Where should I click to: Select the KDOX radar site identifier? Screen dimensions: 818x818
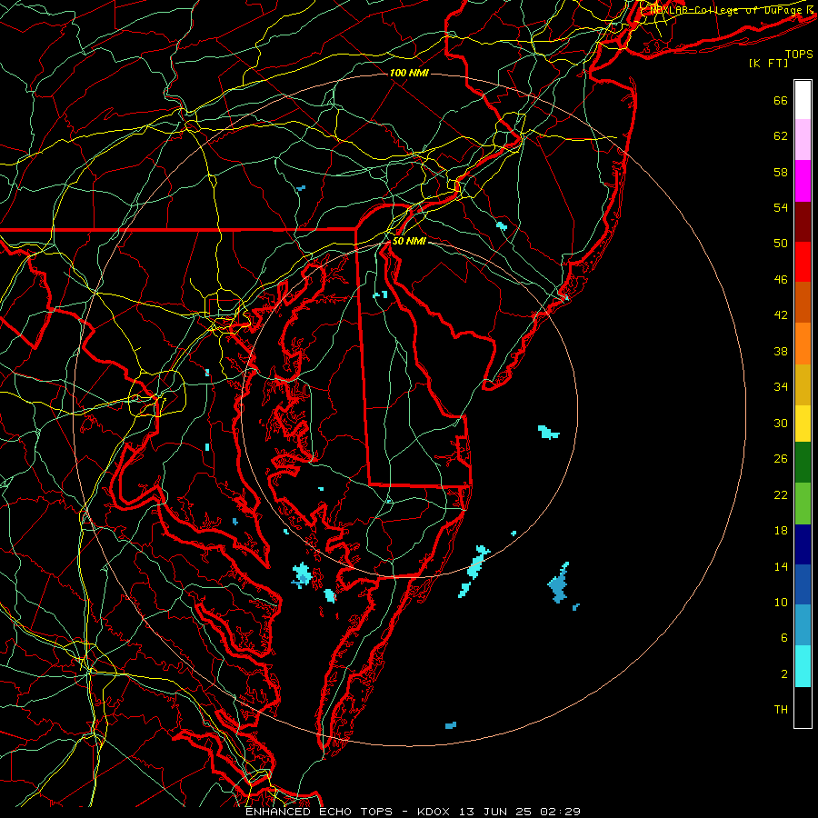coord(433,812)
